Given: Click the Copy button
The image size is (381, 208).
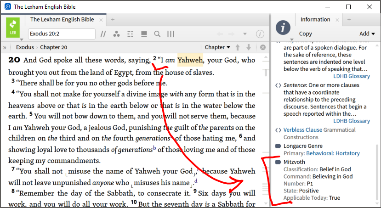Looking at the screenshot, I should click(x=306, y=34).
